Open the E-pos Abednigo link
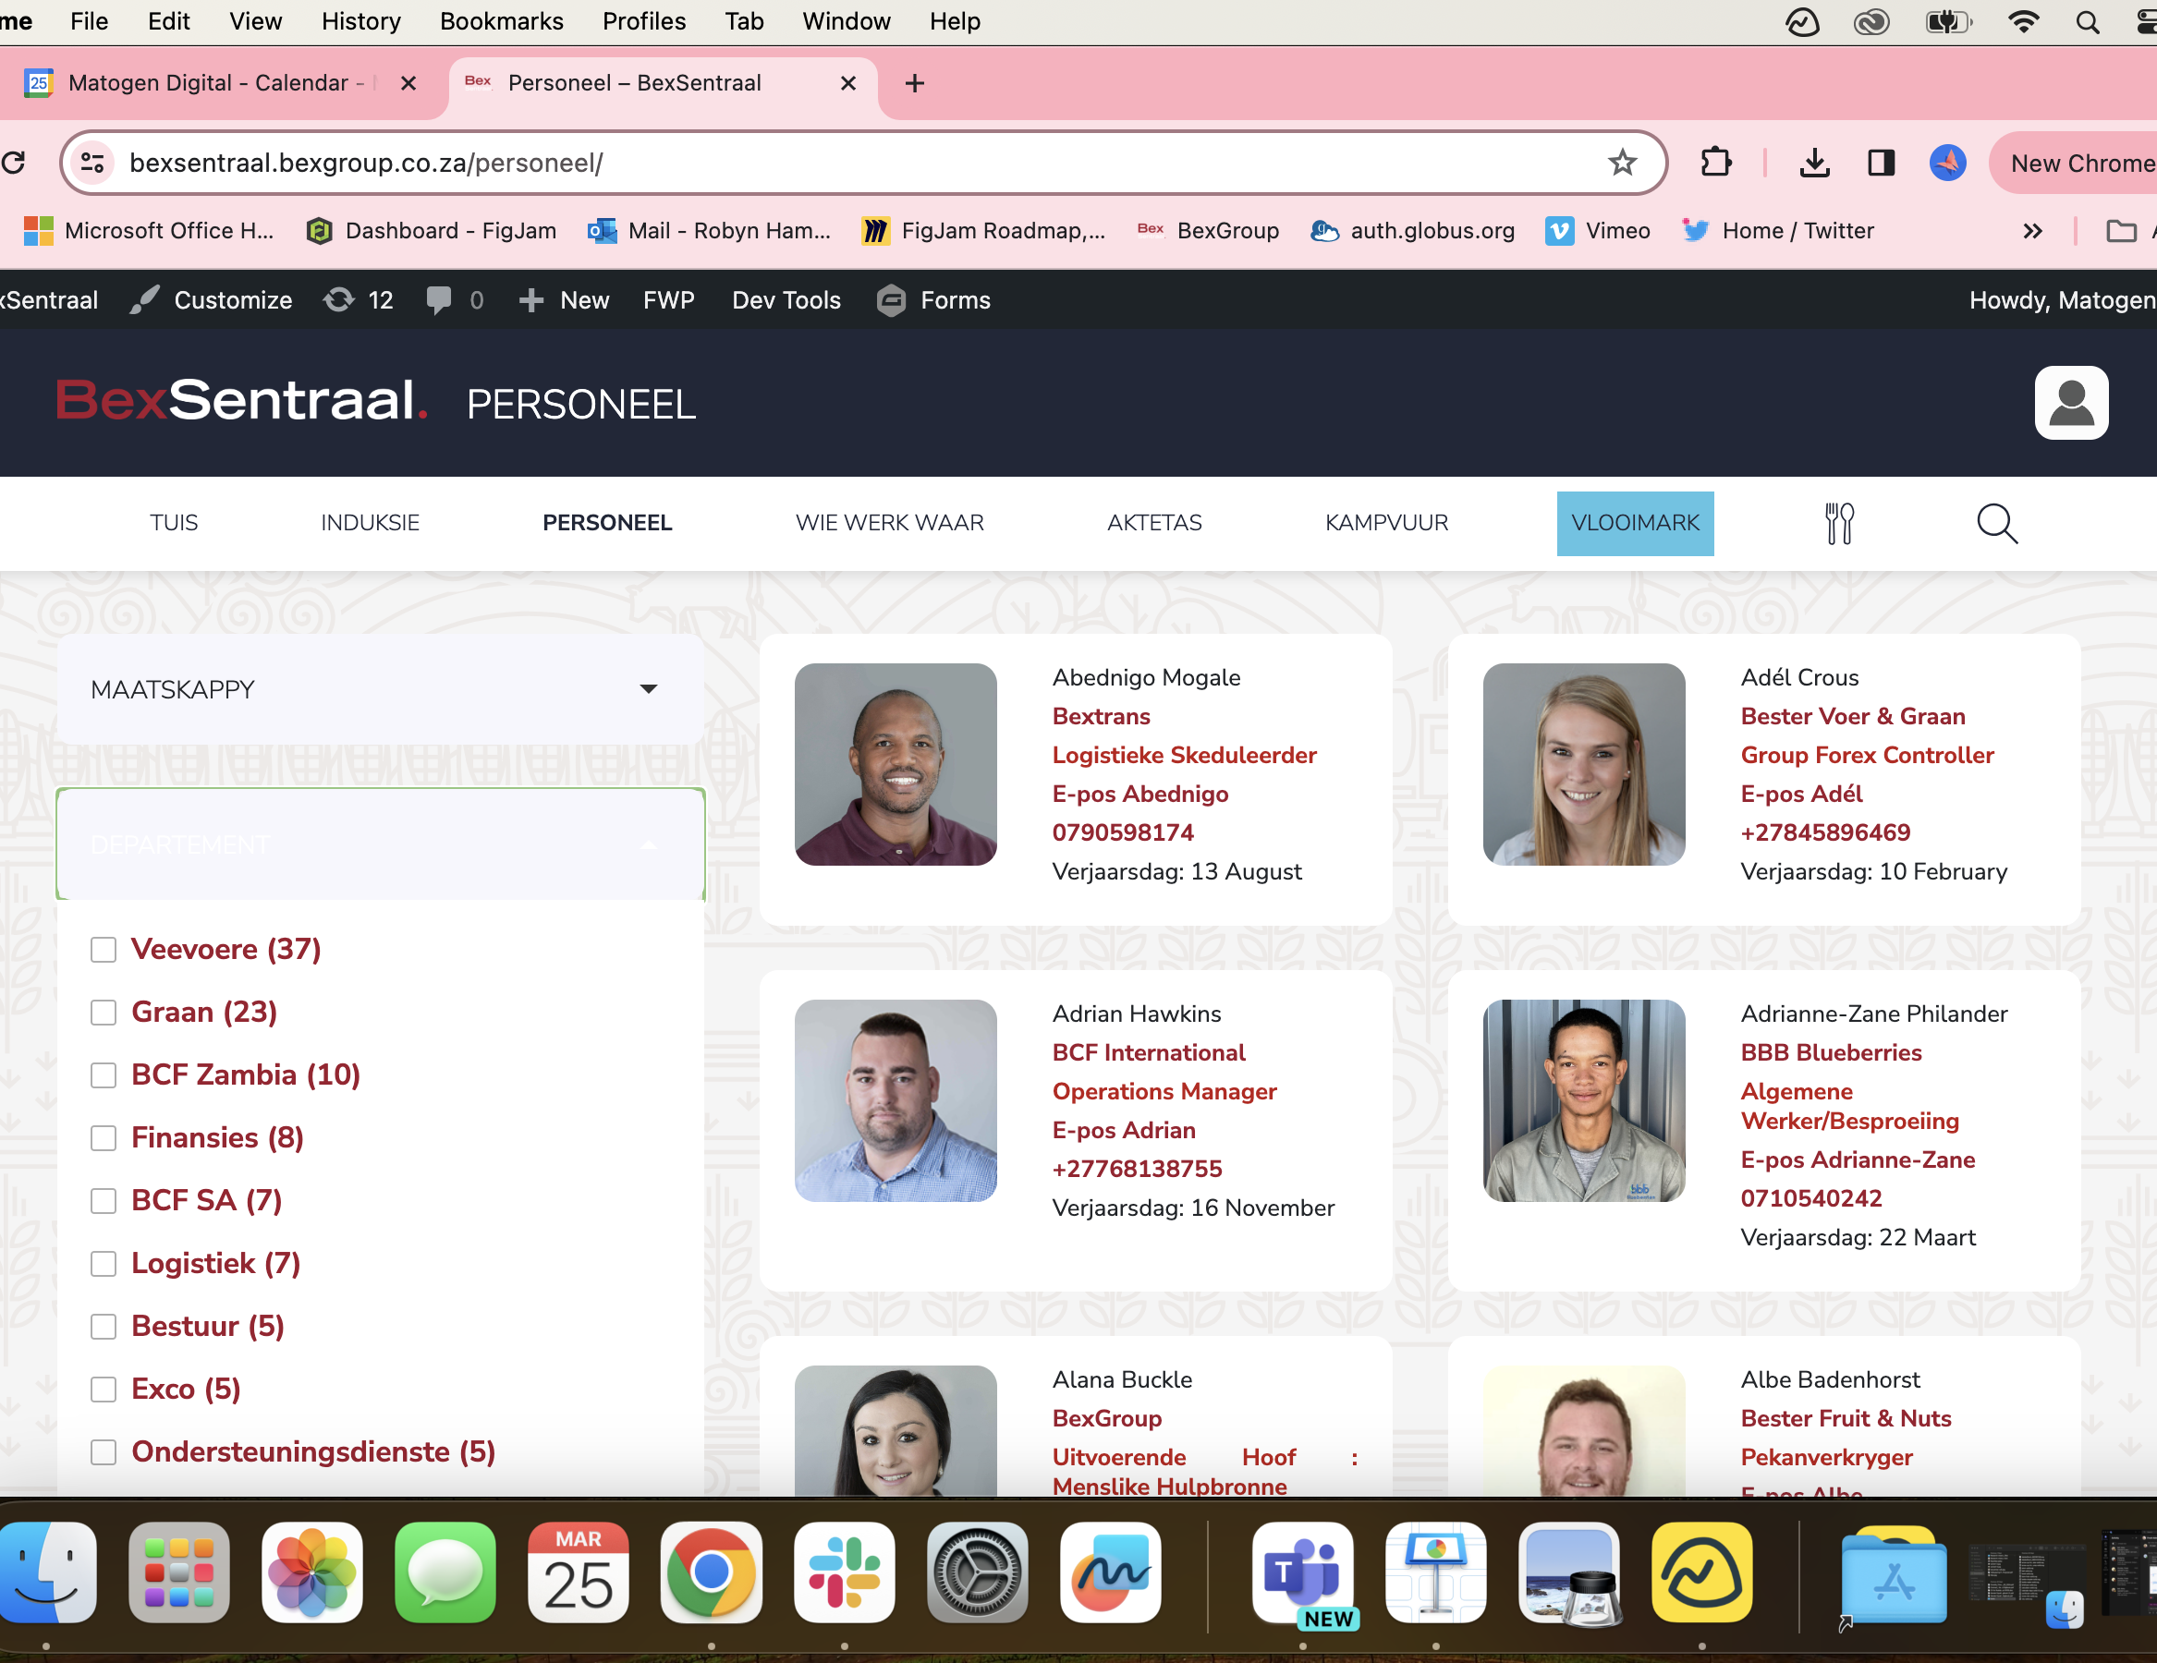This screenshot has height=1663, width=2157. (1139, 794)
